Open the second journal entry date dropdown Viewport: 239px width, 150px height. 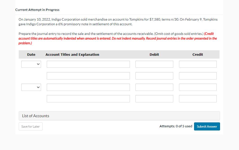[x=31, y=87]
